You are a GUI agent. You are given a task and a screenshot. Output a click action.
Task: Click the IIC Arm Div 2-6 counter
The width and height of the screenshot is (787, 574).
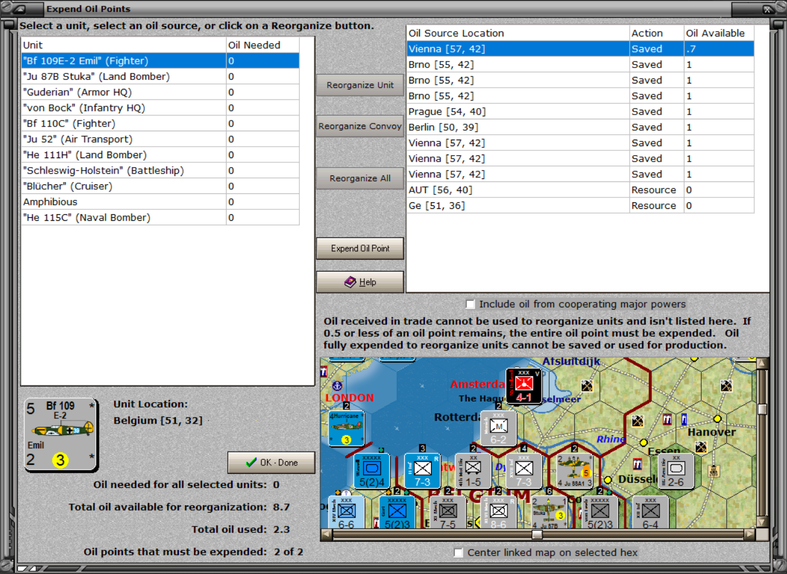coord(676,471)
